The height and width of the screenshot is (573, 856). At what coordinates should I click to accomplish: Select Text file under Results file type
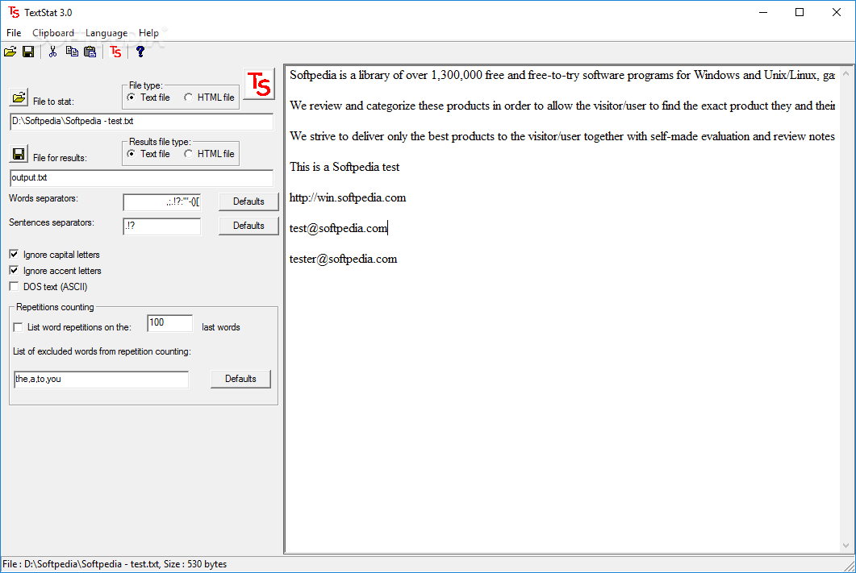[x=148, y=154]
